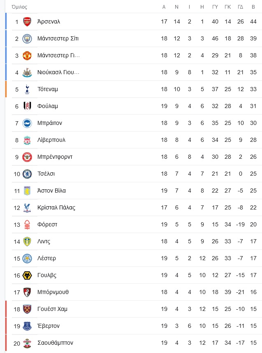Click the Manchester City crest icon

(27, 38)
